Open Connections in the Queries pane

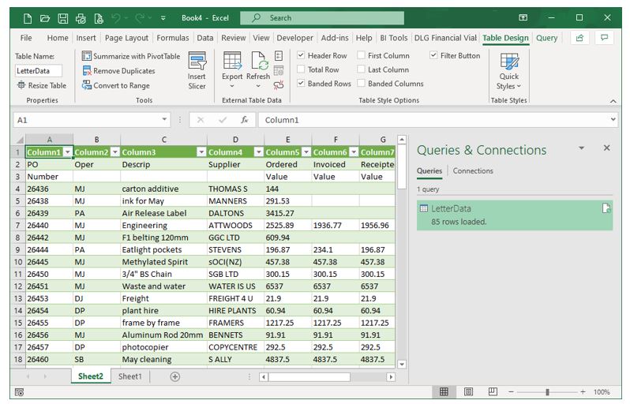coord(473,170)
